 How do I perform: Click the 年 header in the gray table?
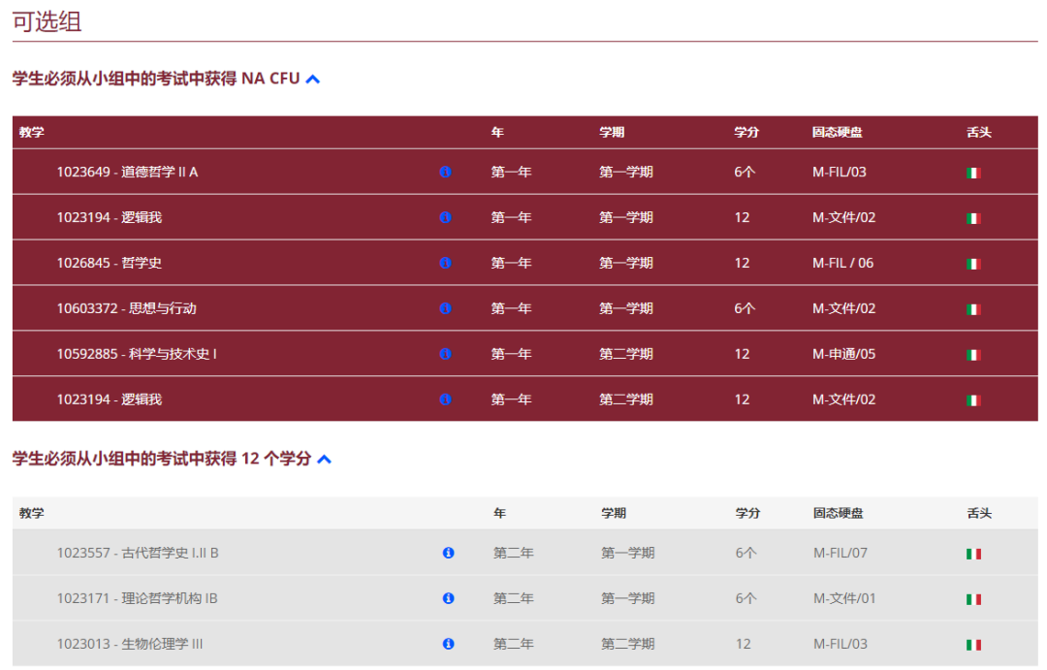coord(499,513)
